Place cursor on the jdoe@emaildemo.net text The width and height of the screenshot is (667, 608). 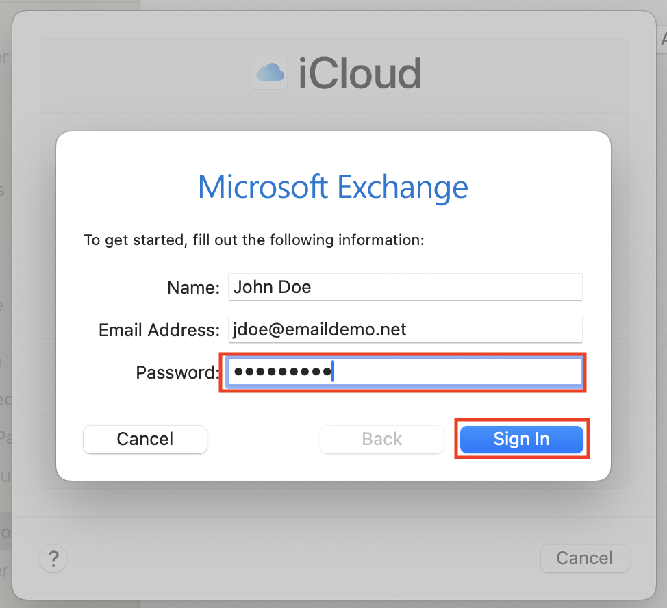(x=320, y=329)
